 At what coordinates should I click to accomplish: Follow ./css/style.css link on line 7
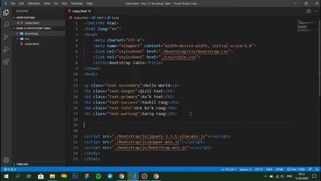tap(178, 57)
